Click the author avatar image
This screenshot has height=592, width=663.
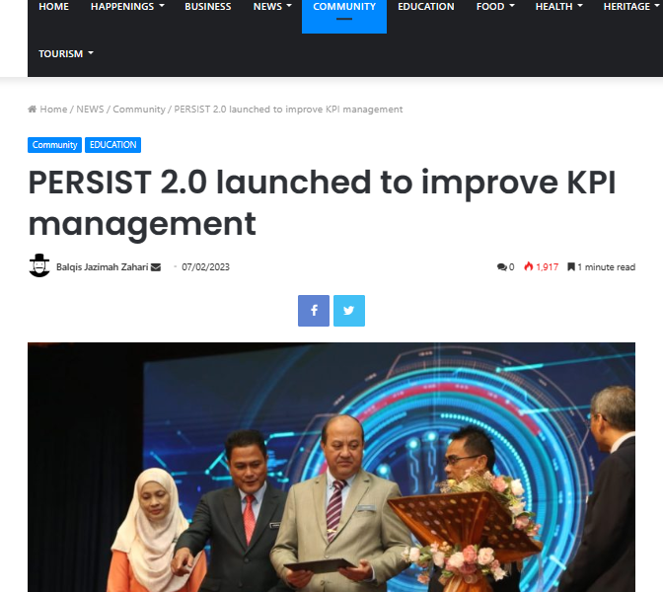coord(39,266)
